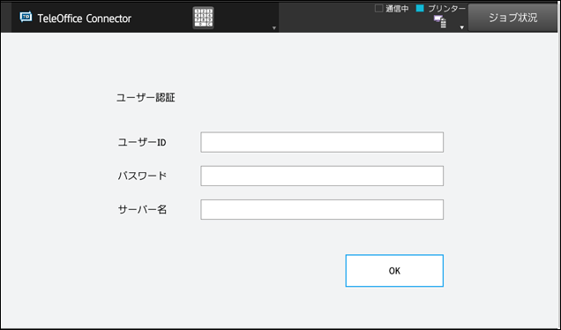The image size is (561, 330).
Task: Click the プリンター indicator box
Action: (x=420, y=8)
